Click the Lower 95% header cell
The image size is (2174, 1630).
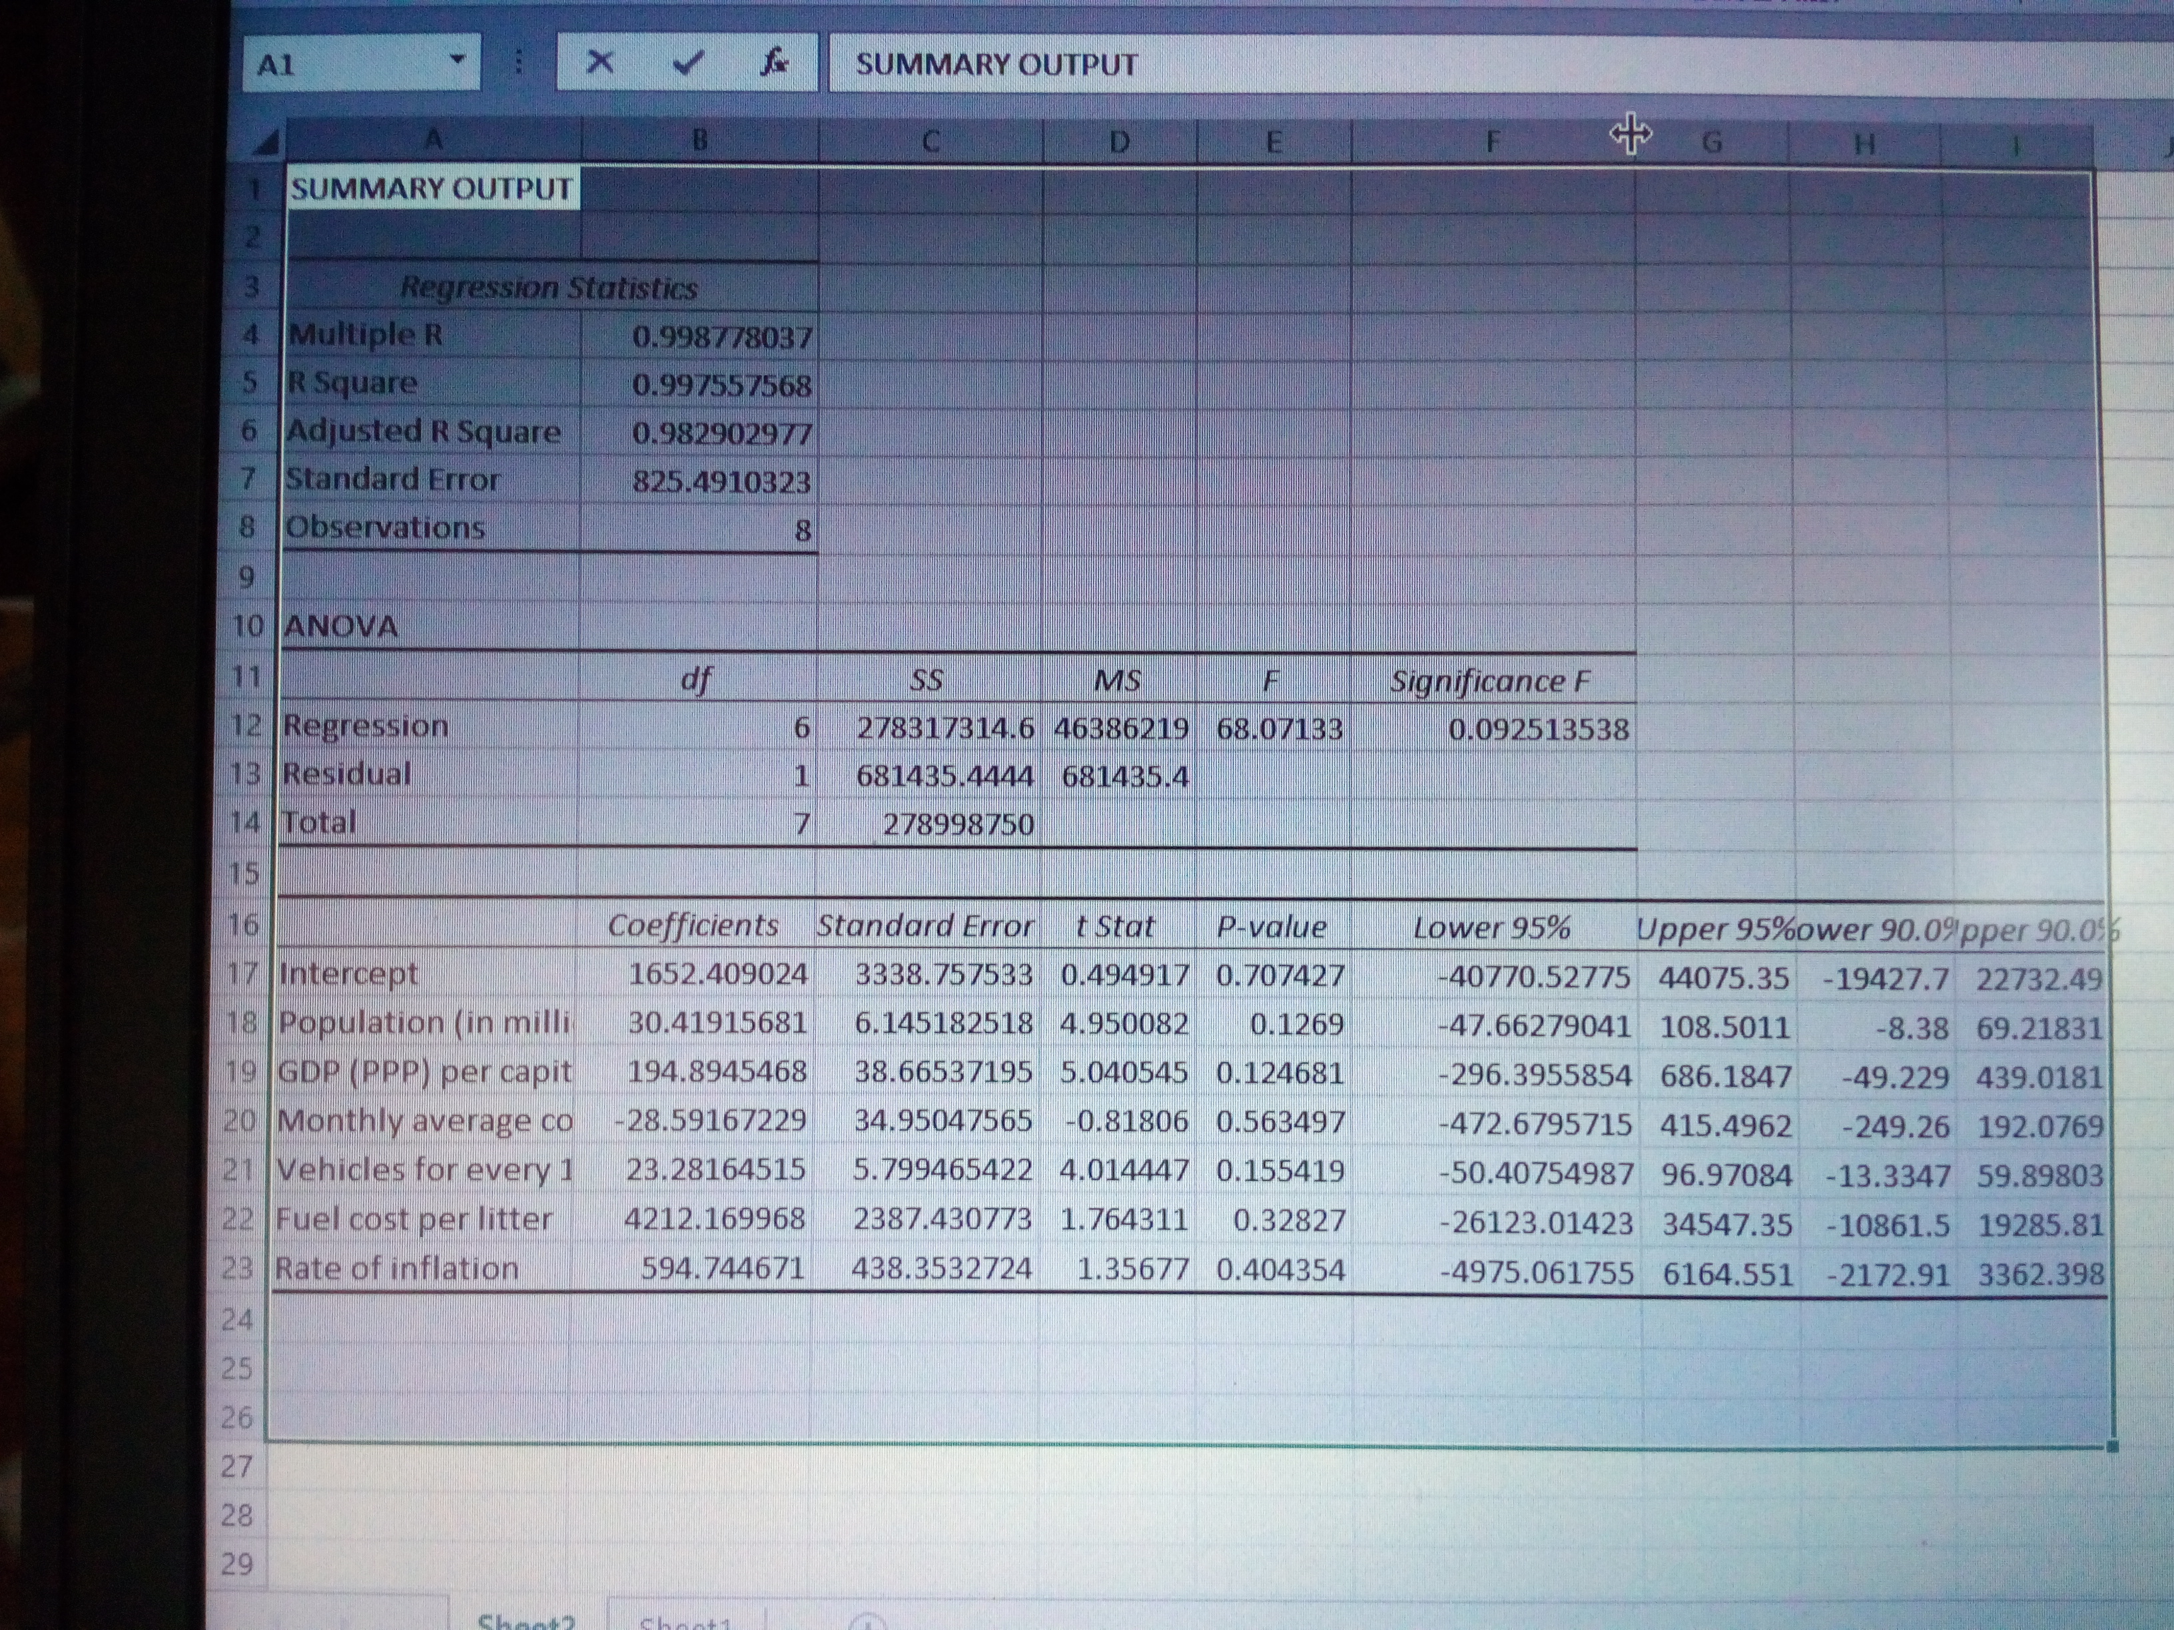(x=1491, y=928)
